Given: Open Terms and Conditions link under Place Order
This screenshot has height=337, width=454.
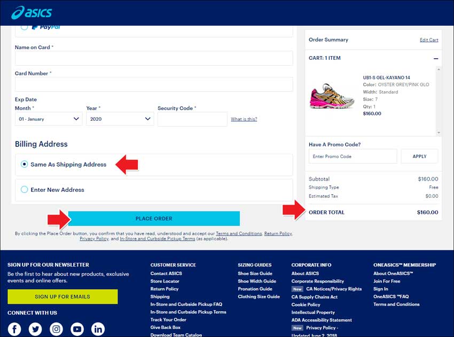Looking at the screenshot, I should coord(239,233).
